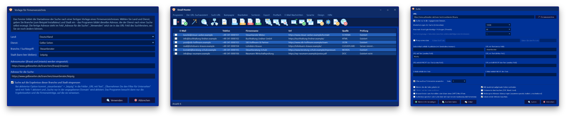566x118 pixels.
Task: Click the envelope magnifier green check icon
Action: (276, 22)
